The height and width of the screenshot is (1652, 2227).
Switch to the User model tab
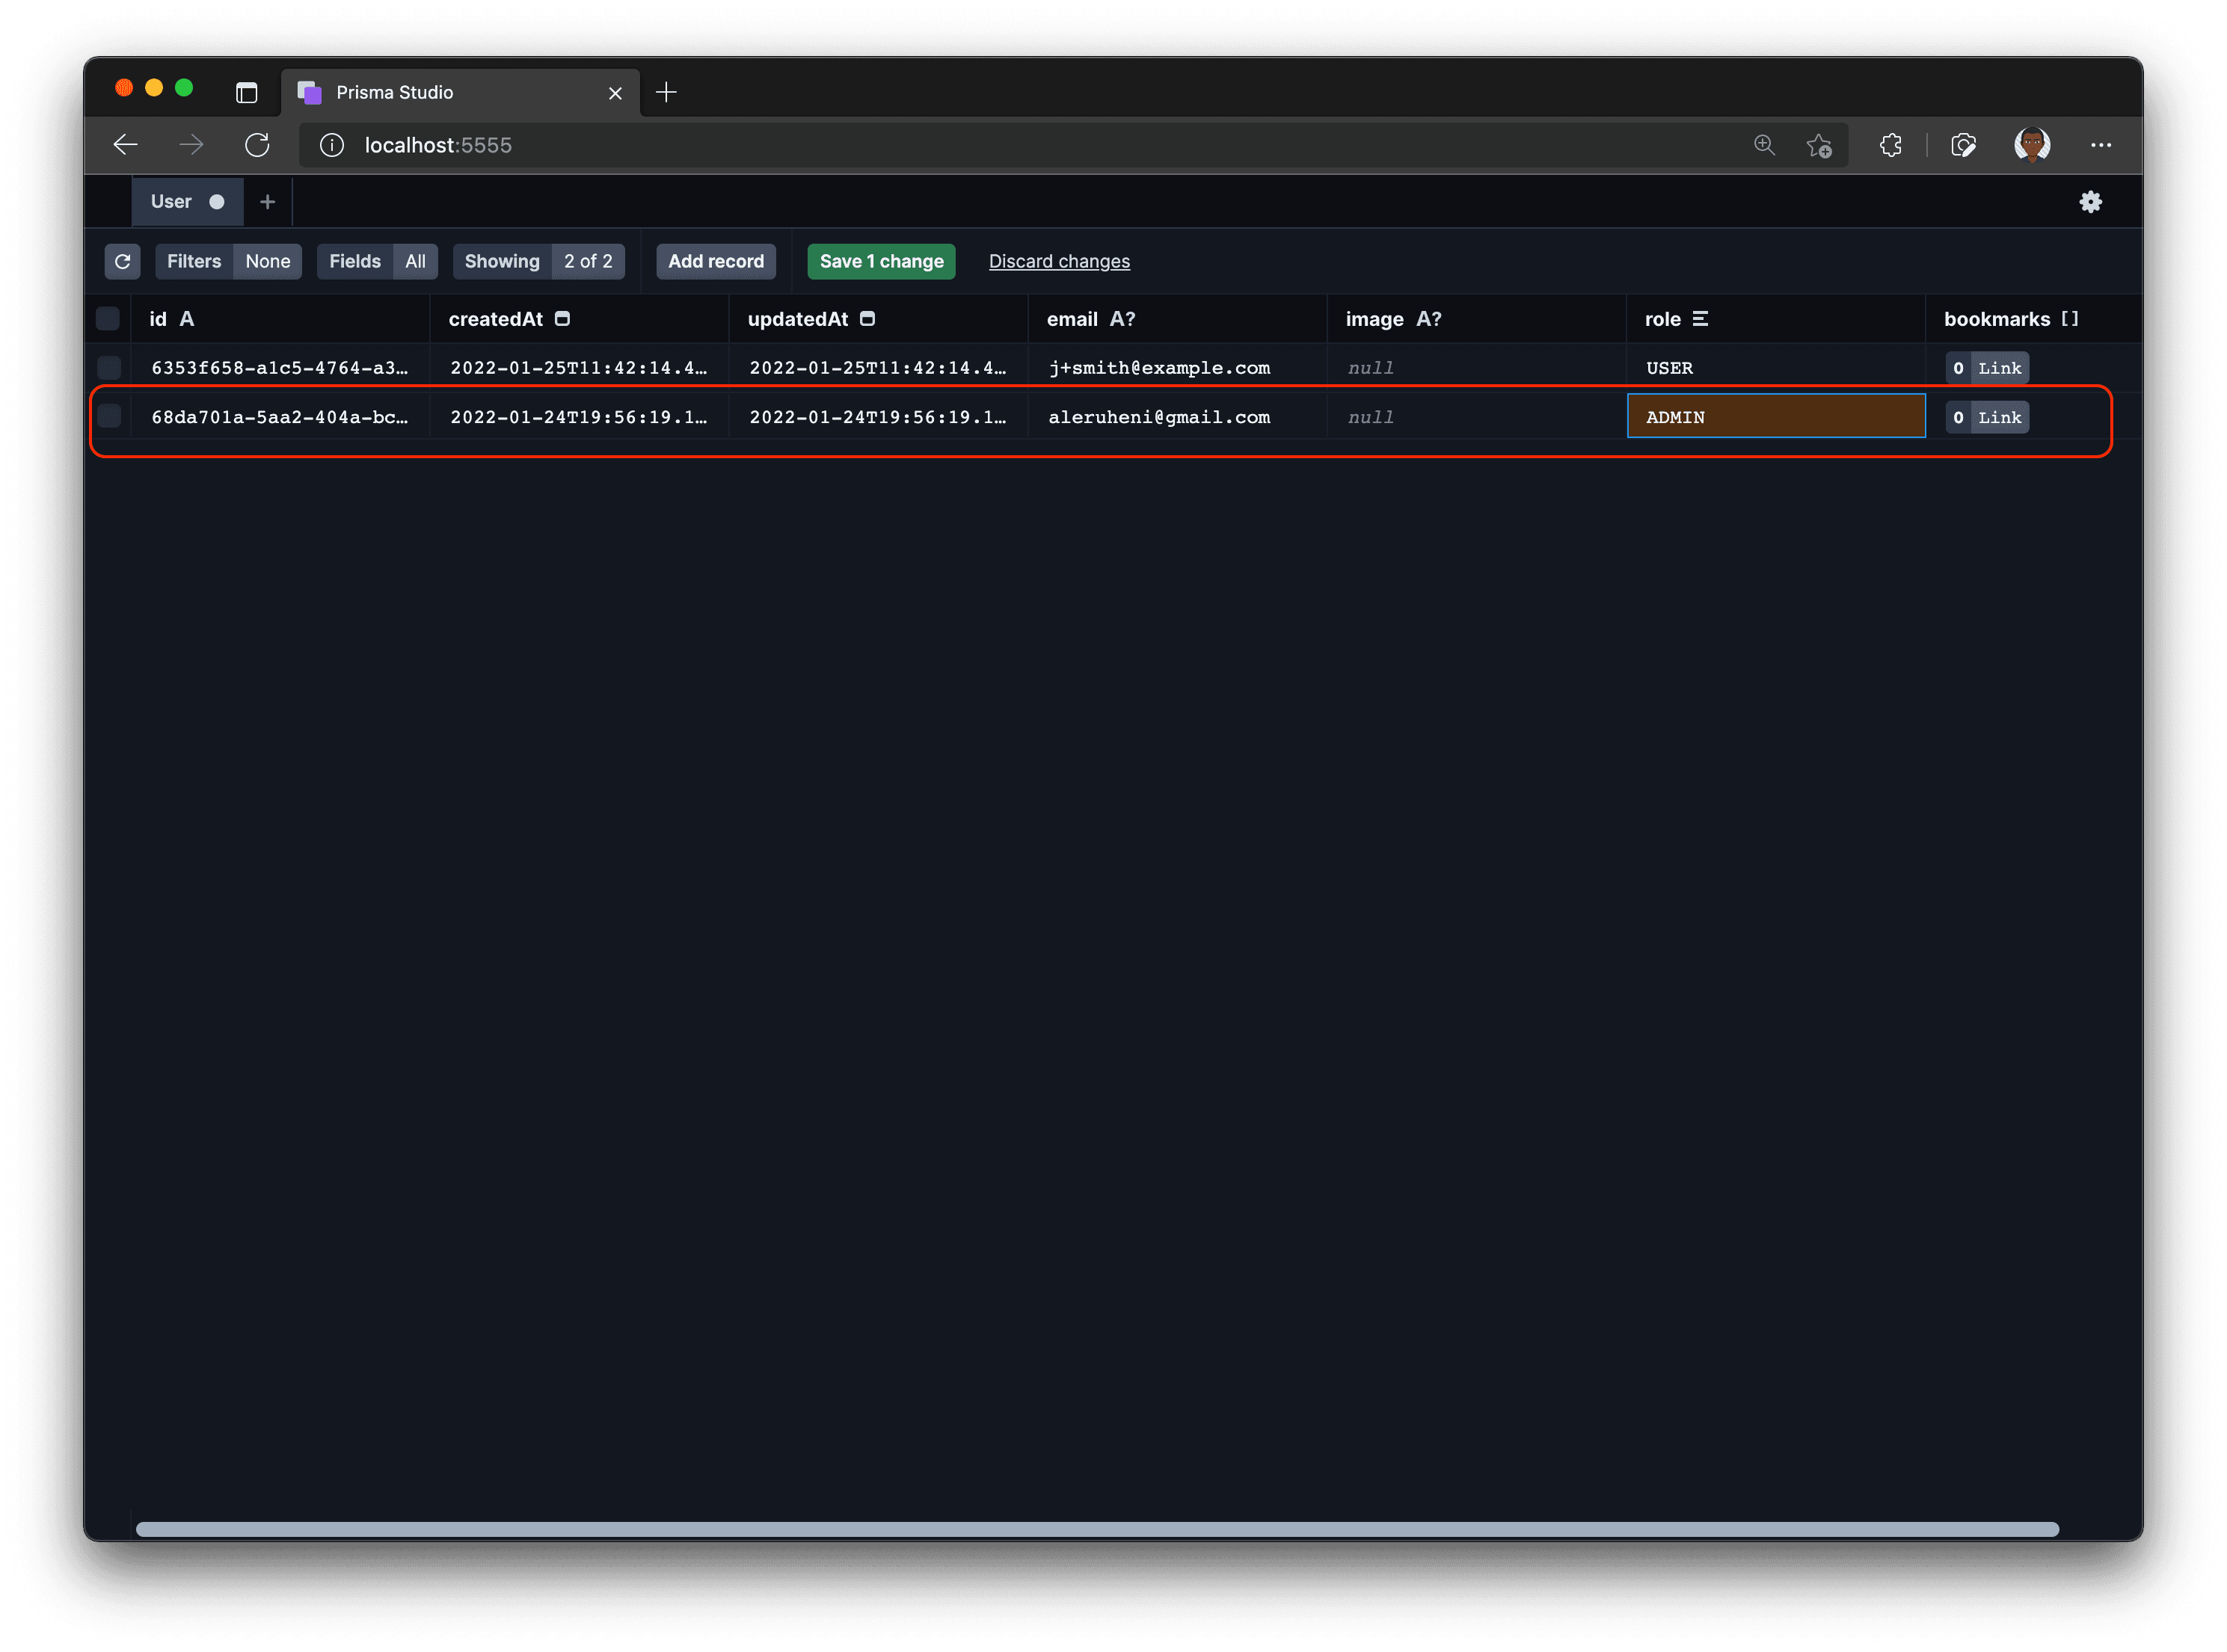pos(171,202)
